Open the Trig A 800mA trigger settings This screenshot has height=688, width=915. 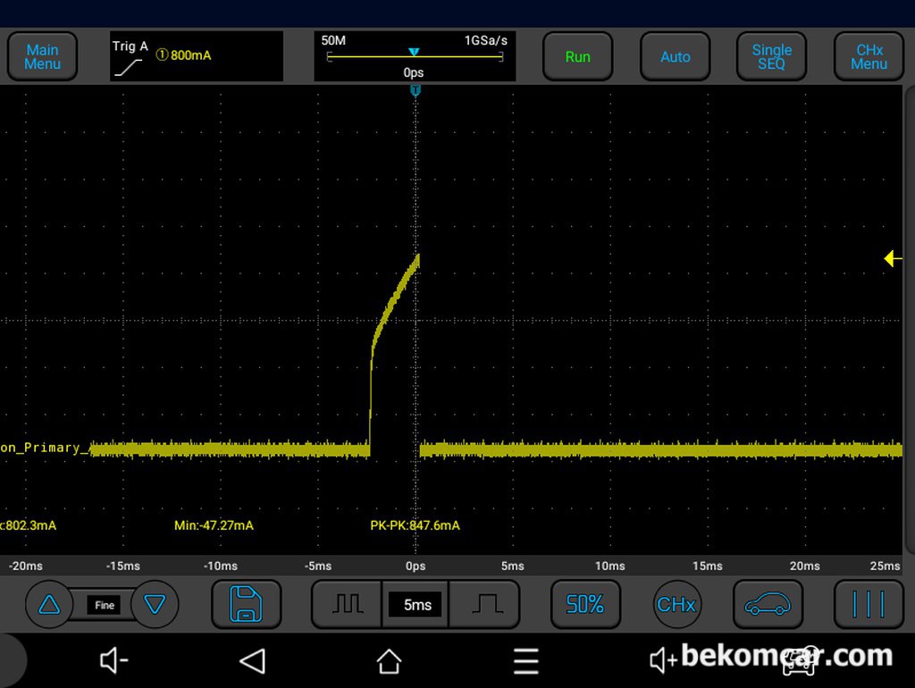point(197,56)
